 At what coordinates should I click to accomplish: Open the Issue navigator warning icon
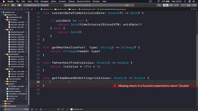[x=15, y=9]
